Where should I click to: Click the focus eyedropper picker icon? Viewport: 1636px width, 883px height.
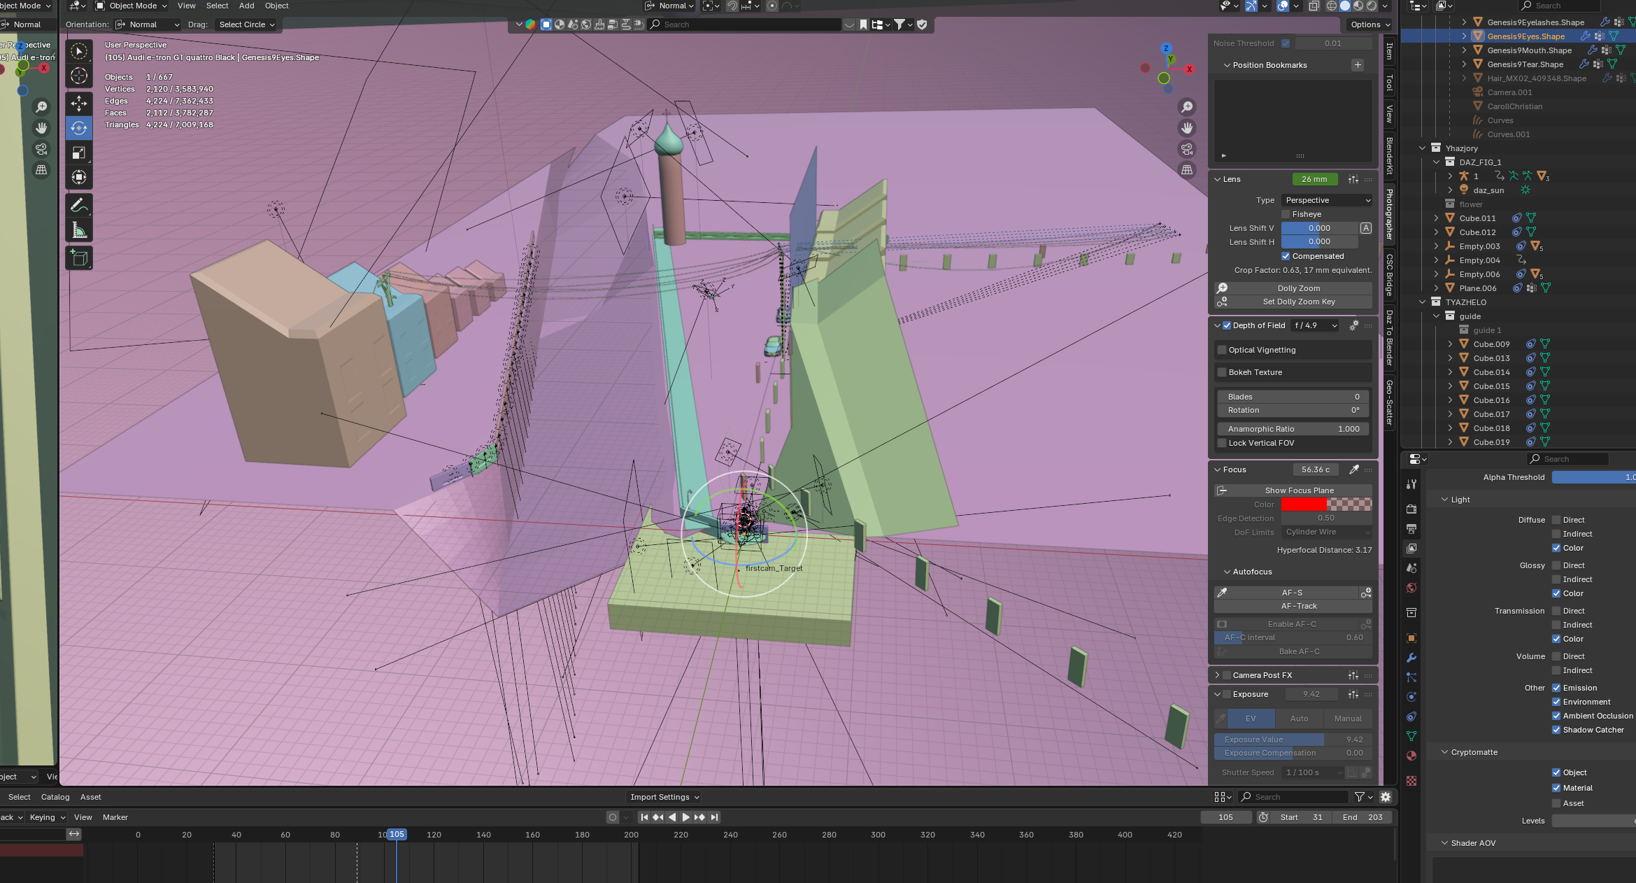pos(1353,469)
